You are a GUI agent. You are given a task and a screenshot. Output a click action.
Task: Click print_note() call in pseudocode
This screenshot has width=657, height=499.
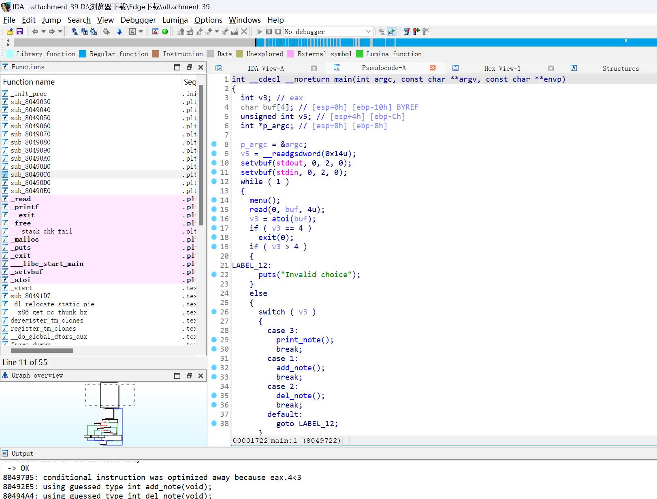[305, 340]
